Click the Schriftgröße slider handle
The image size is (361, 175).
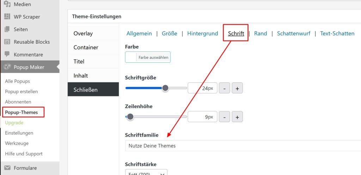tap(165, 88)
